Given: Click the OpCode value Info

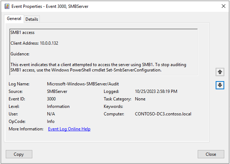Looking at the screenshot, I should pos(51,121).
